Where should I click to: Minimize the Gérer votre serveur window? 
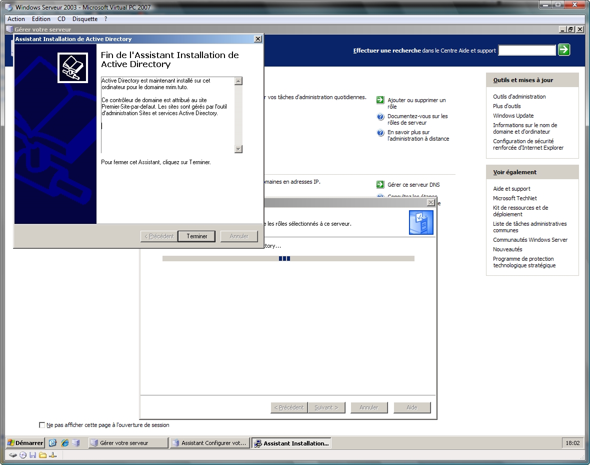click(562, 29)
